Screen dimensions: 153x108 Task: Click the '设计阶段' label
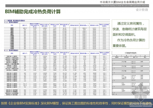tap(142, 10)
